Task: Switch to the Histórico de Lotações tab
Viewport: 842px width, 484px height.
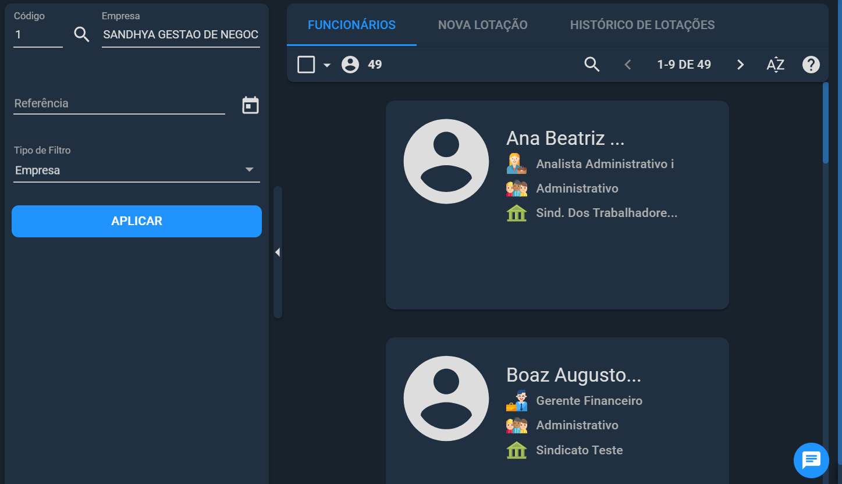Action: tap(642, 25)
